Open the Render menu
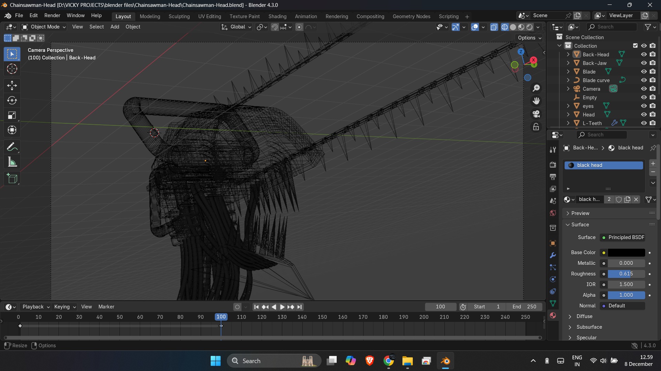Image resolution: width=661 pixels, height=371 pixels. tap(52, 15)
